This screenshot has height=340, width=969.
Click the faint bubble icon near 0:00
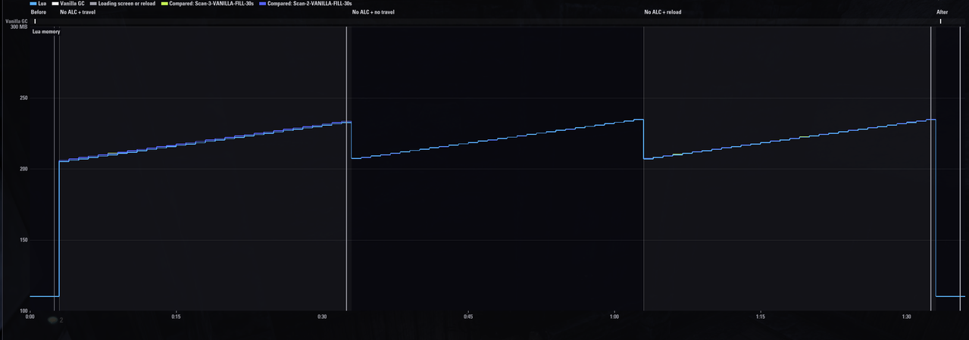click(x=53, y=320)
